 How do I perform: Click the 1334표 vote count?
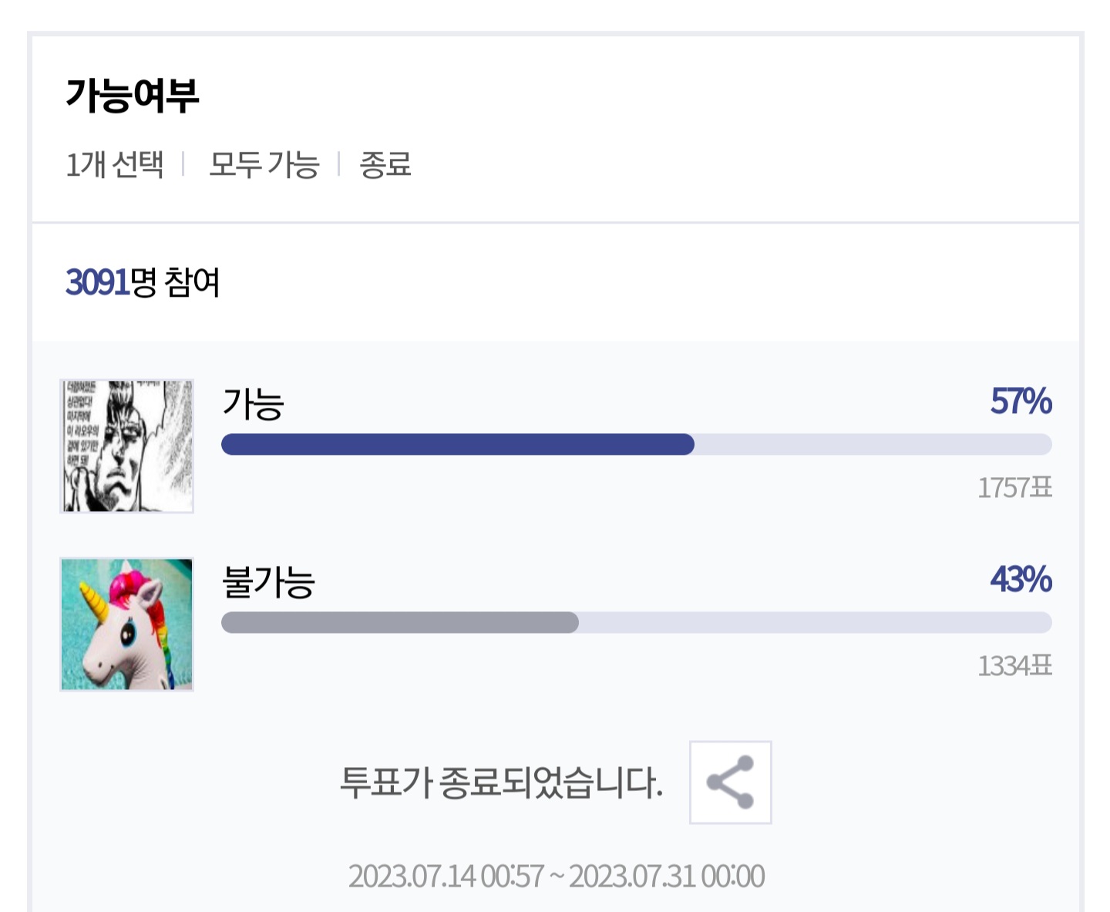coord(1014,665)
